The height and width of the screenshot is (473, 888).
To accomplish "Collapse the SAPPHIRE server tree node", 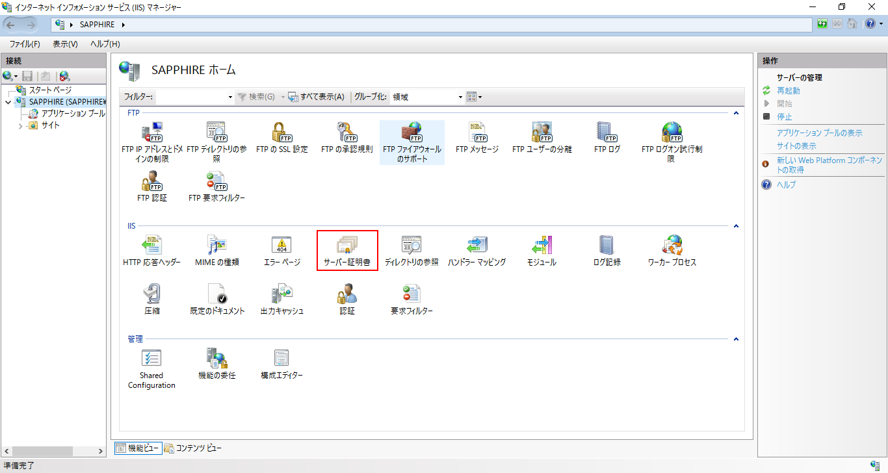I will [x=8, y=102].
